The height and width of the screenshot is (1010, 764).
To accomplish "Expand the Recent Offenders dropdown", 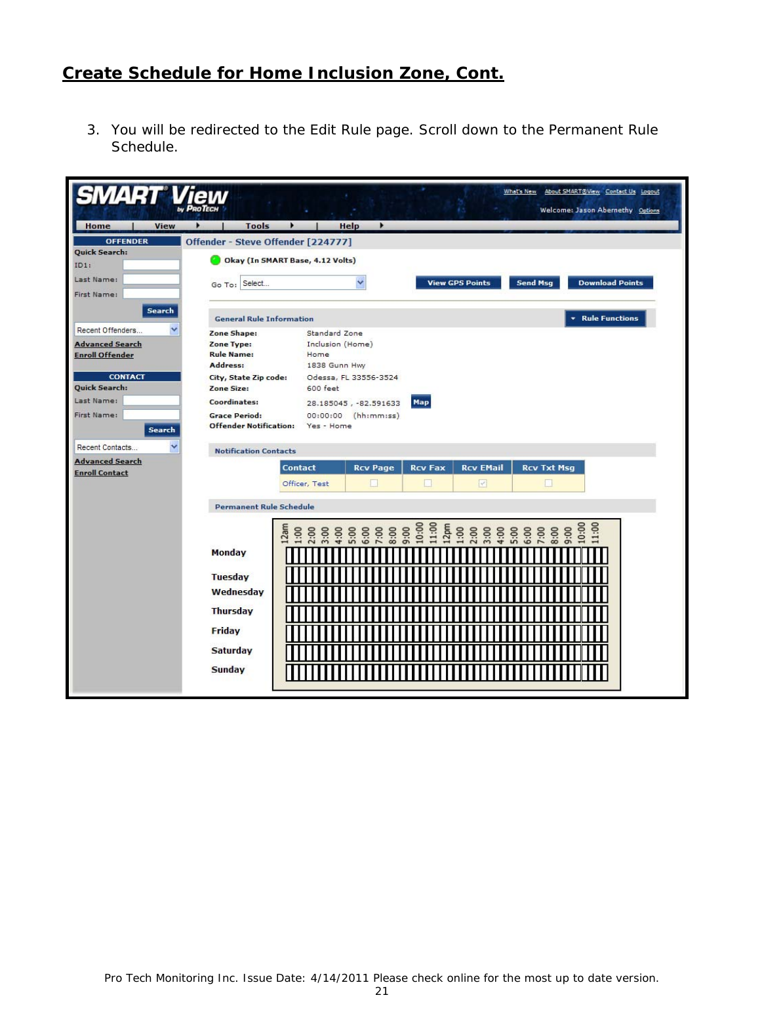I will pos(127,330).
